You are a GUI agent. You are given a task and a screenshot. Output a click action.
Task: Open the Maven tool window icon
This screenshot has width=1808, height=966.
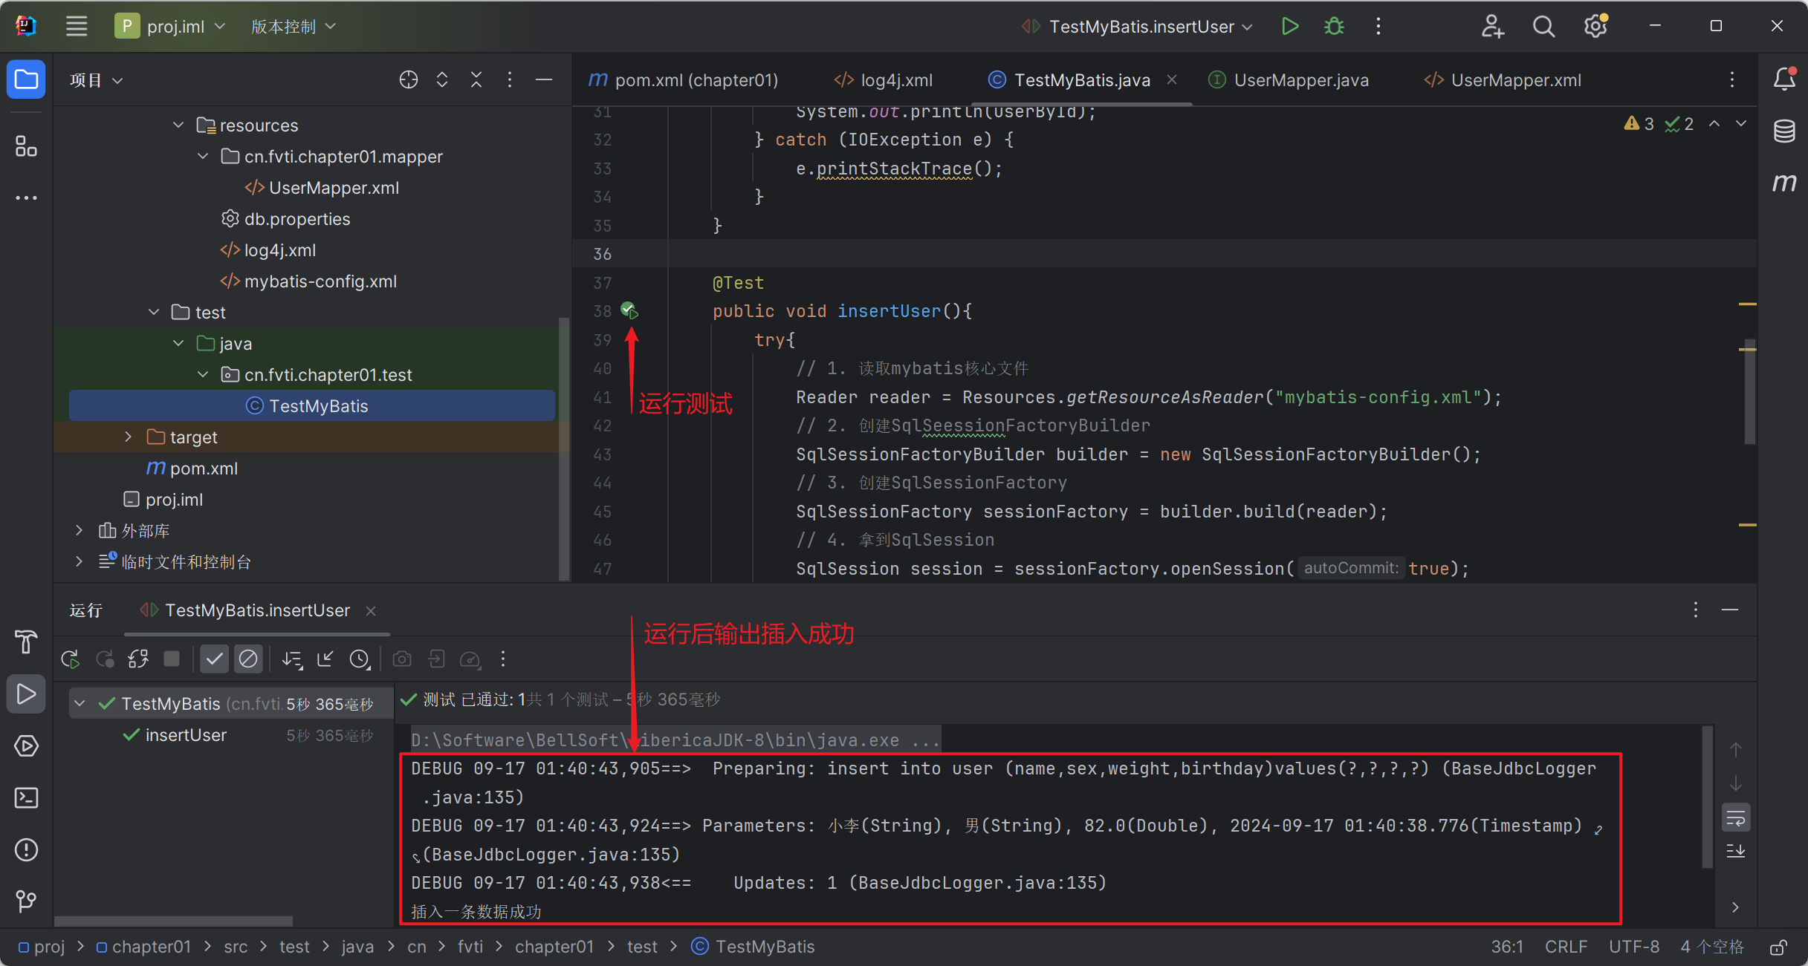click(1783, 183)
